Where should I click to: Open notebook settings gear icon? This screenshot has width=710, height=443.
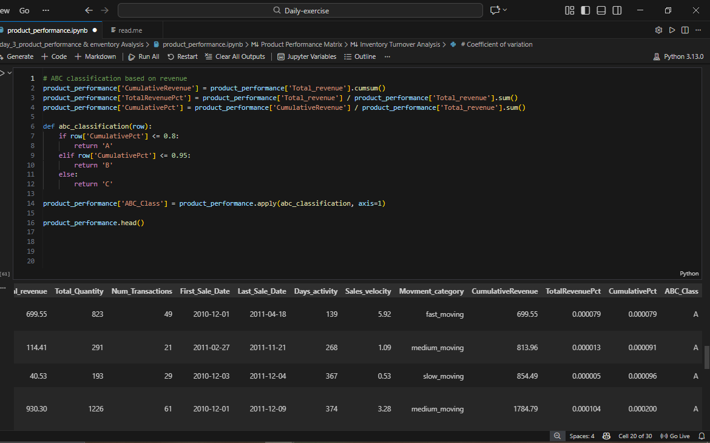coord(658,30)
